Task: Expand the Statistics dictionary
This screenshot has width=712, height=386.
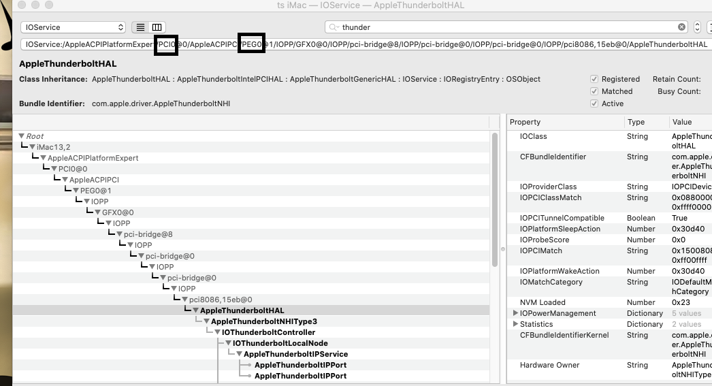Action: 515,324
